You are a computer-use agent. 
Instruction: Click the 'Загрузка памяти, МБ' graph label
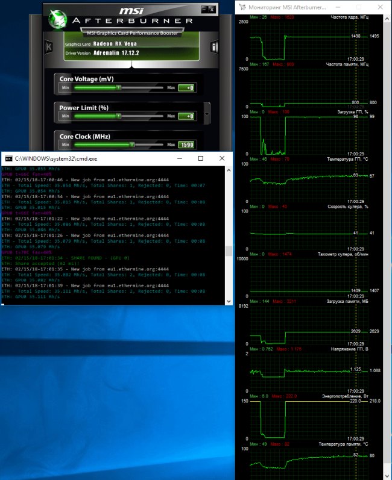[347, 302]
